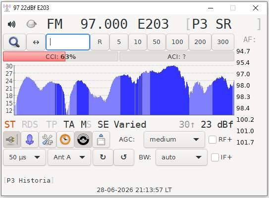The width and height of the screenshot is (269, 198).
Task: Open settings with the wrench-and-screwdriver icon
Action: 48,140
